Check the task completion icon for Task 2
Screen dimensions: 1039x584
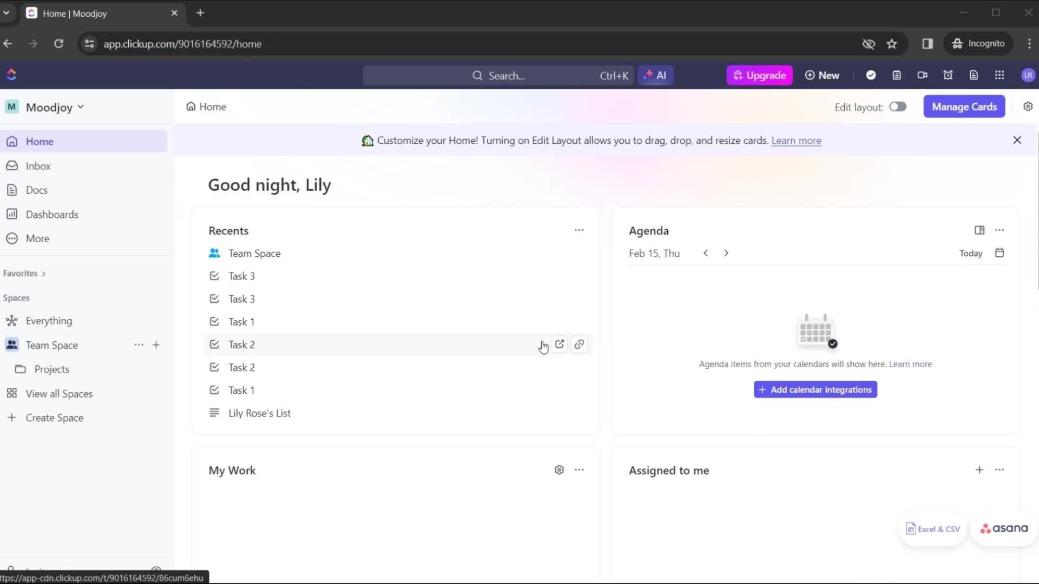tap(214, 344)
